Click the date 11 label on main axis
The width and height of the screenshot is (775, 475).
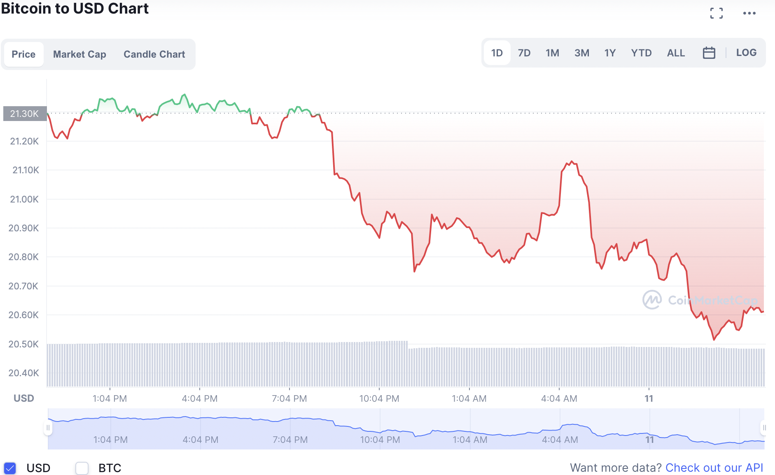pos(649,398)
